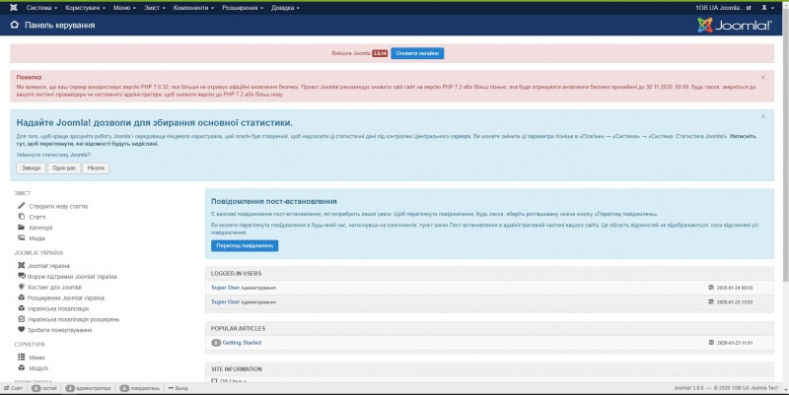This screenshot has width=789, height=395.
Task: Click the Вихід logout icon in status bar
Action: (x=171, y=388)
